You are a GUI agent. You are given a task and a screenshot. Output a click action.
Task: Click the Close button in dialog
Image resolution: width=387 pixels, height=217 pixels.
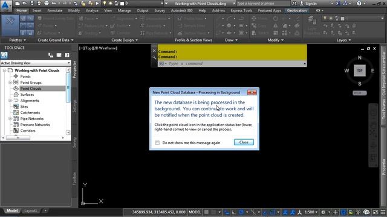tap(244, 142)
